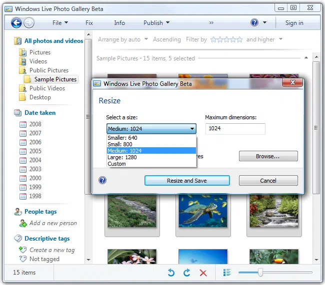Viewport: 325px width, 285px height.
Task: Click the thumbnail zoom slider handle
Action: pyautogui.click(x=260, y=272)
